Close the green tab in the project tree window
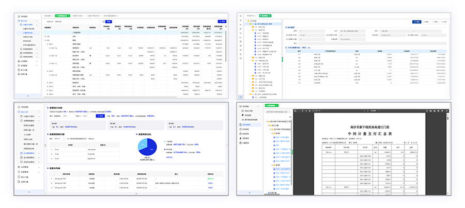Image resolution: width=465 pixels, height=208 pixels. point(270,15)
